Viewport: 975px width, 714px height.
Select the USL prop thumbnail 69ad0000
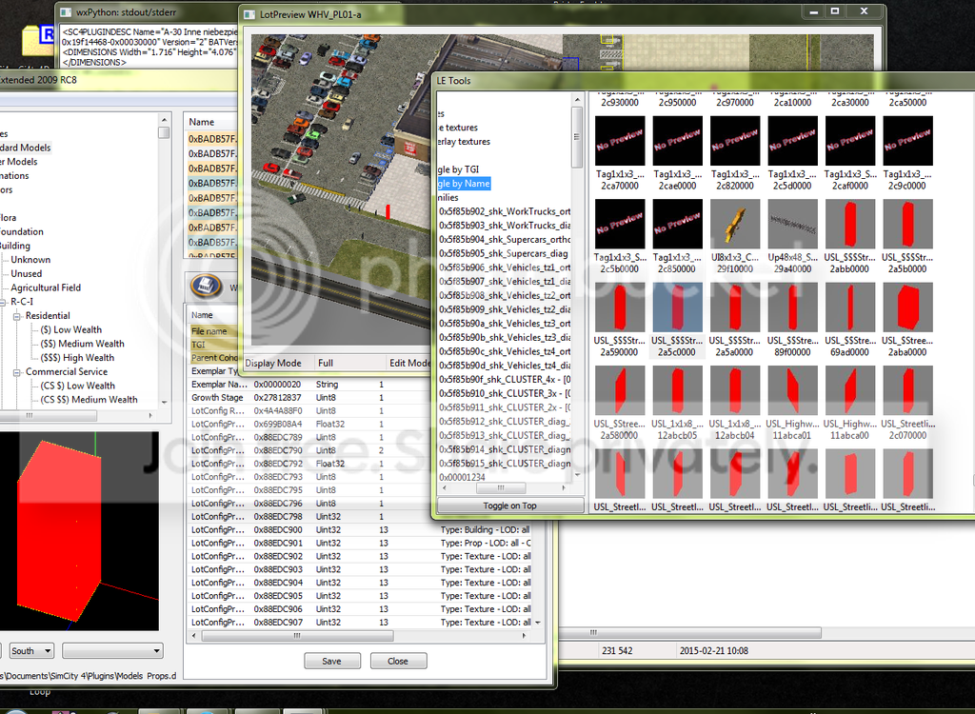click(x=850, y=307)
